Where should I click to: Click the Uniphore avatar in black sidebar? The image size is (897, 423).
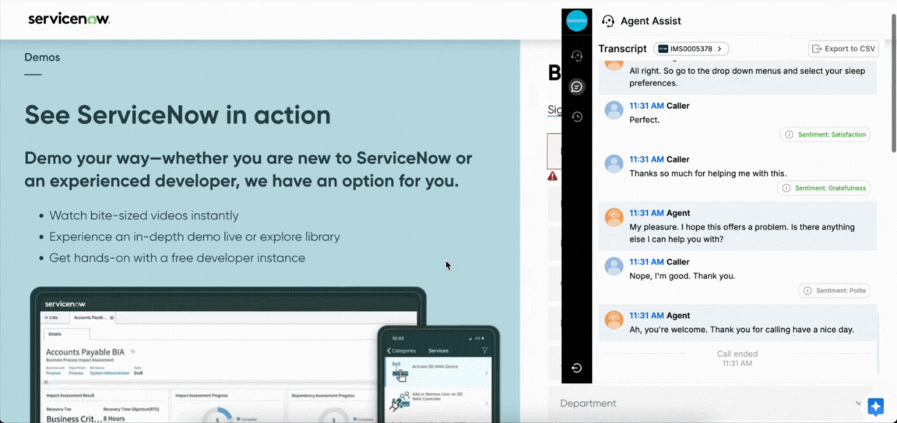point(576,21)
